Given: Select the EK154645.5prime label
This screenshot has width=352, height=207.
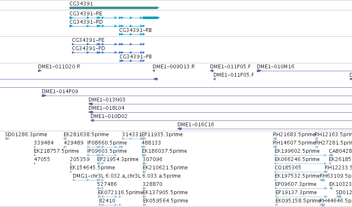Looking at the screenshot, I should tap(92, 168).
